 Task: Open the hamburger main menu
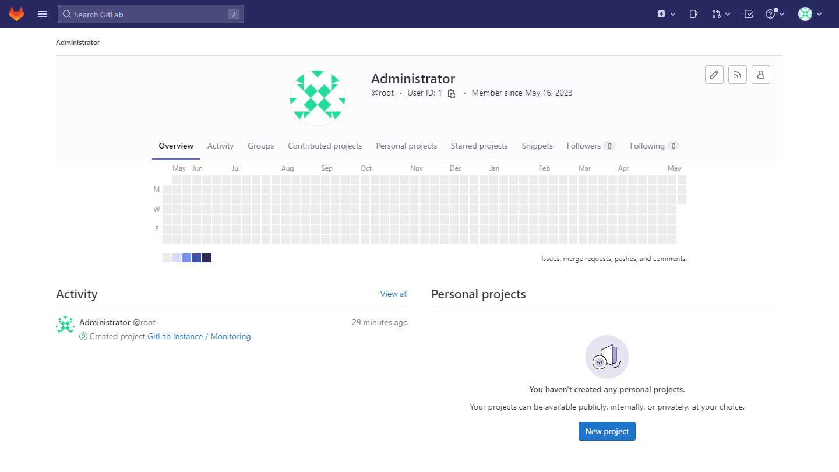point(43,14)
